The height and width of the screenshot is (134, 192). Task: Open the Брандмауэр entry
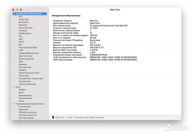[x=25, y=95]
